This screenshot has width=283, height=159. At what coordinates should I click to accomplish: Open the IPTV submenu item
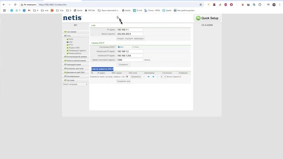pyautogui.click(x=70, y=45)
